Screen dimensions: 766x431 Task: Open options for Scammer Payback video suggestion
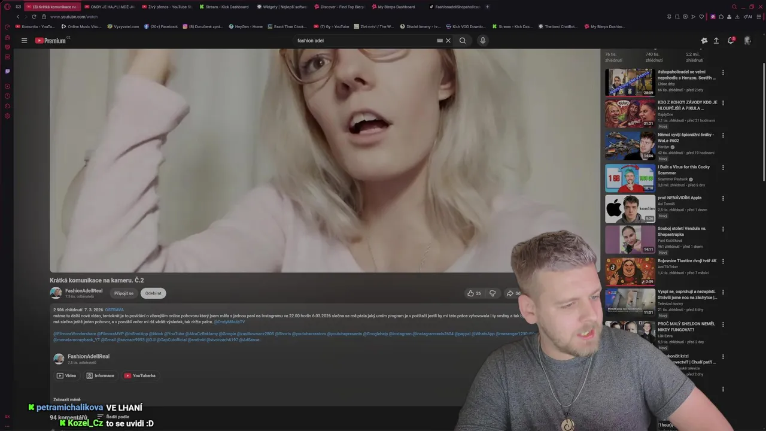(x=723, y=168)
